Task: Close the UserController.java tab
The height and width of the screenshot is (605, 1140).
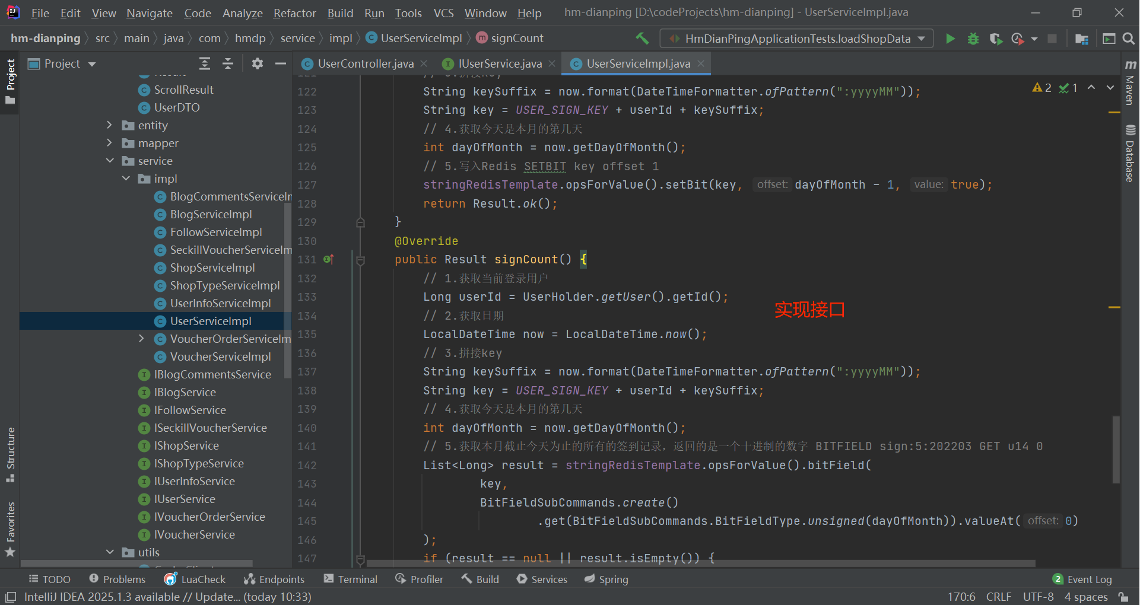Action: (x=424, y=63)
